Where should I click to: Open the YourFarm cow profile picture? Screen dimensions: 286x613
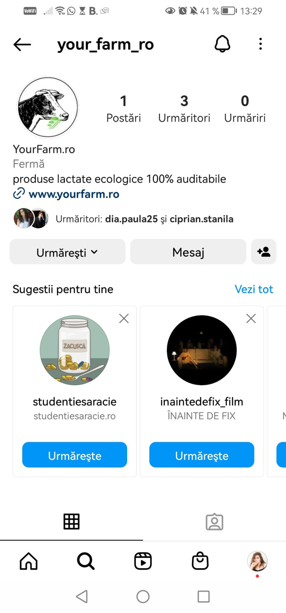point(48,108)
